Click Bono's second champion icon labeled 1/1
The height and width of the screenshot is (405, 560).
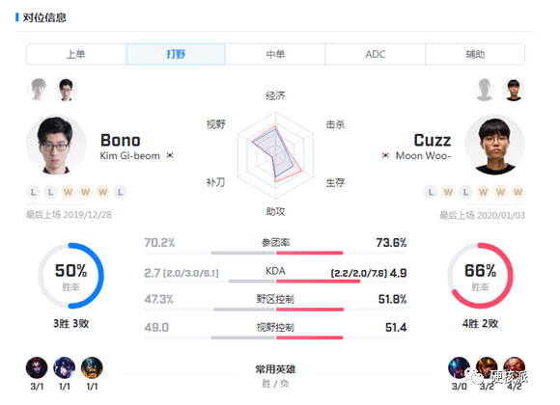[x=65, y=367]
